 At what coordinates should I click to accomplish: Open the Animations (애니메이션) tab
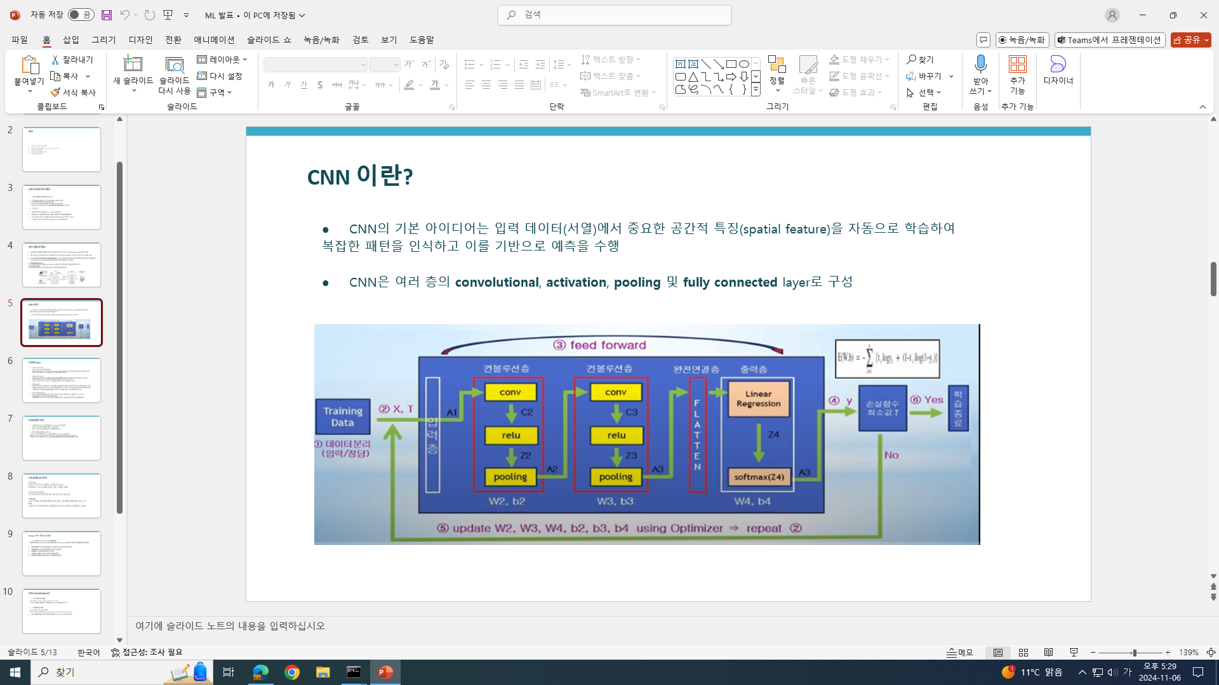(214, 40)
